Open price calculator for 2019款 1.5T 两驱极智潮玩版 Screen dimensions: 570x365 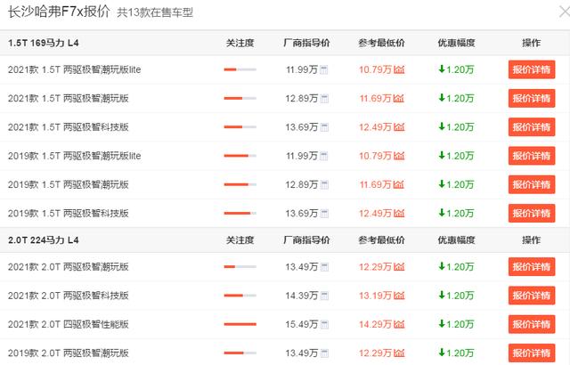[324, 184]
